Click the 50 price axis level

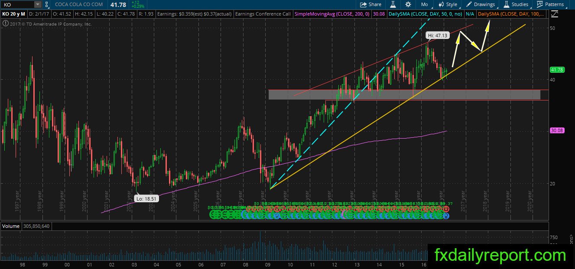click(x=553, y=28)
